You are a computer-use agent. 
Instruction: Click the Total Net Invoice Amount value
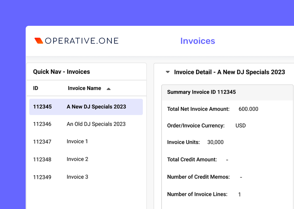point(248,109)
